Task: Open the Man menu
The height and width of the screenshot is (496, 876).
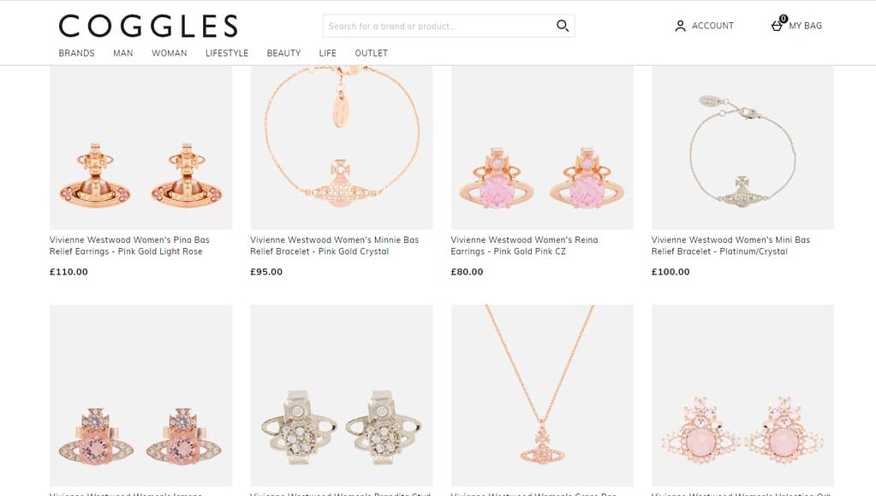Action: (122, 53)
